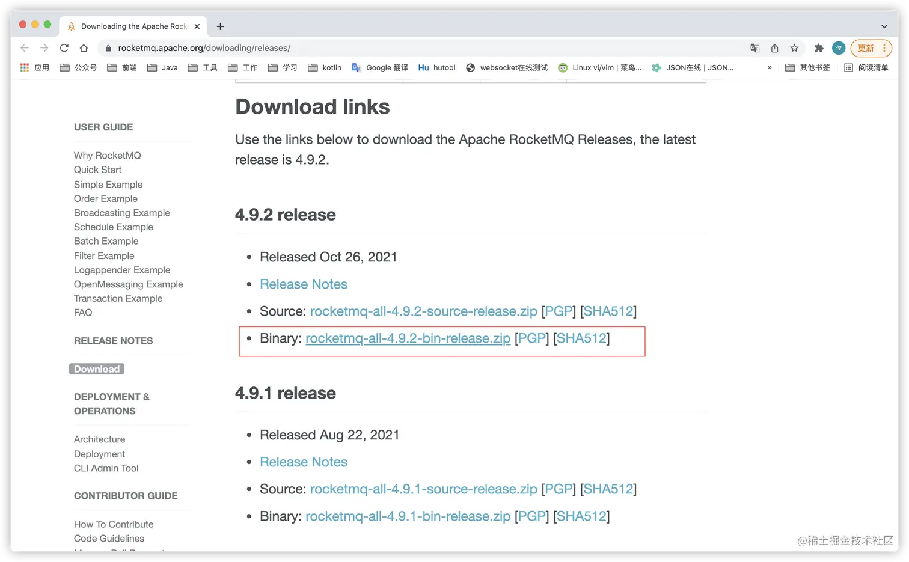This screenshot has height=562, width=909.
Task: Open the 应用 apps grid bookmark
Action: tap(35, 67)
